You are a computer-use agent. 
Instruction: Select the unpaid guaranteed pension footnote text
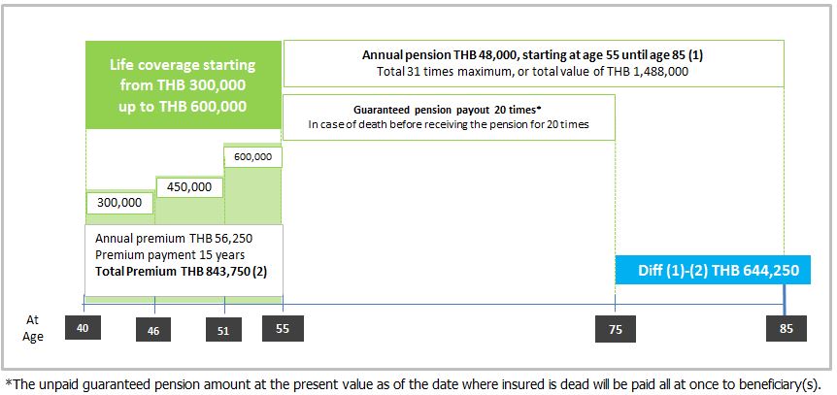pyautogui.click(x=418, y=382)
